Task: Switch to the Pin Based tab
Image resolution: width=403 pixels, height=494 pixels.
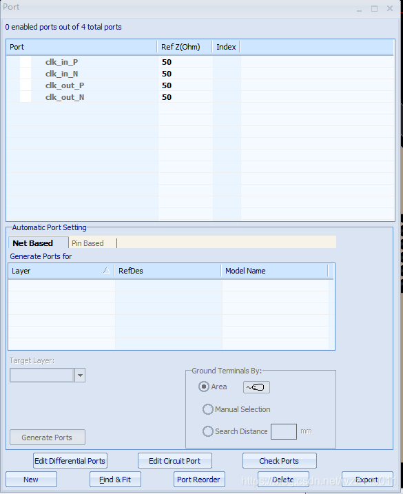Action: click(87, 243)
